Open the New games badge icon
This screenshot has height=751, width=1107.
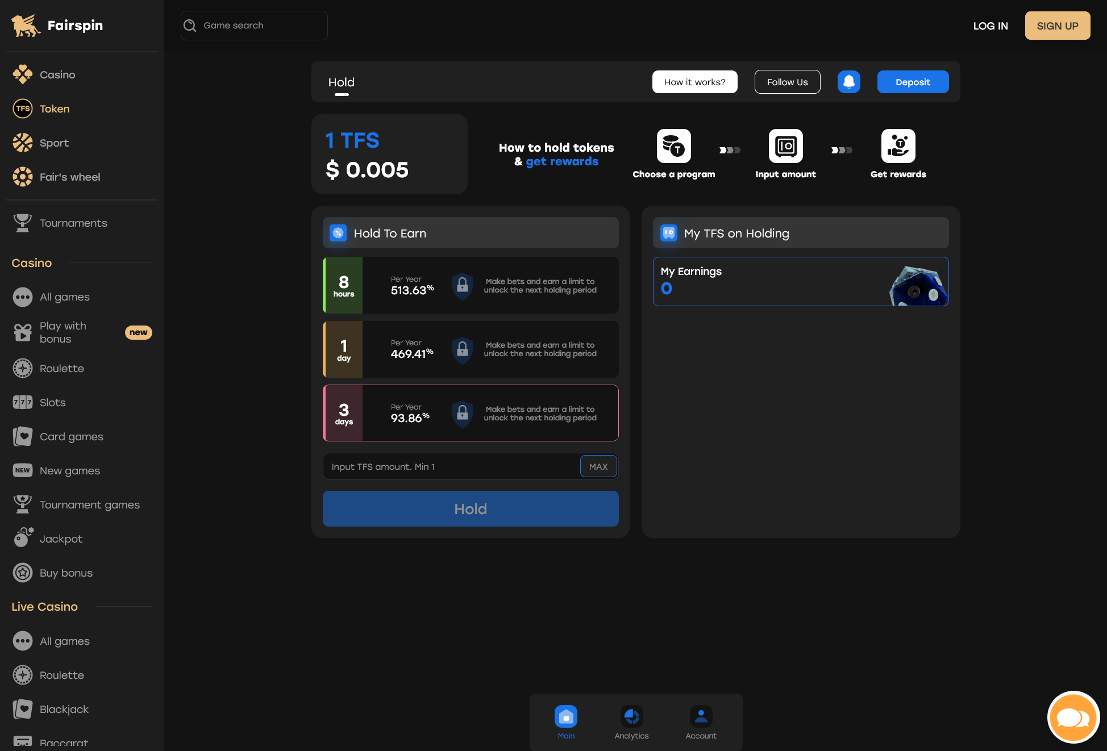point(23,470)
